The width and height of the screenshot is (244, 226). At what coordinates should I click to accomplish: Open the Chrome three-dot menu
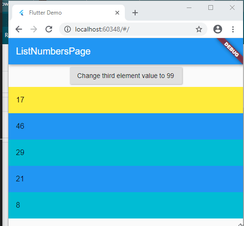pyautogui.click(x=233, y=29)
